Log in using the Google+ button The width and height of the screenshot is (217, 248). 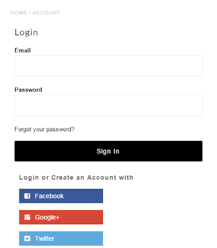[x=61, y=217]
